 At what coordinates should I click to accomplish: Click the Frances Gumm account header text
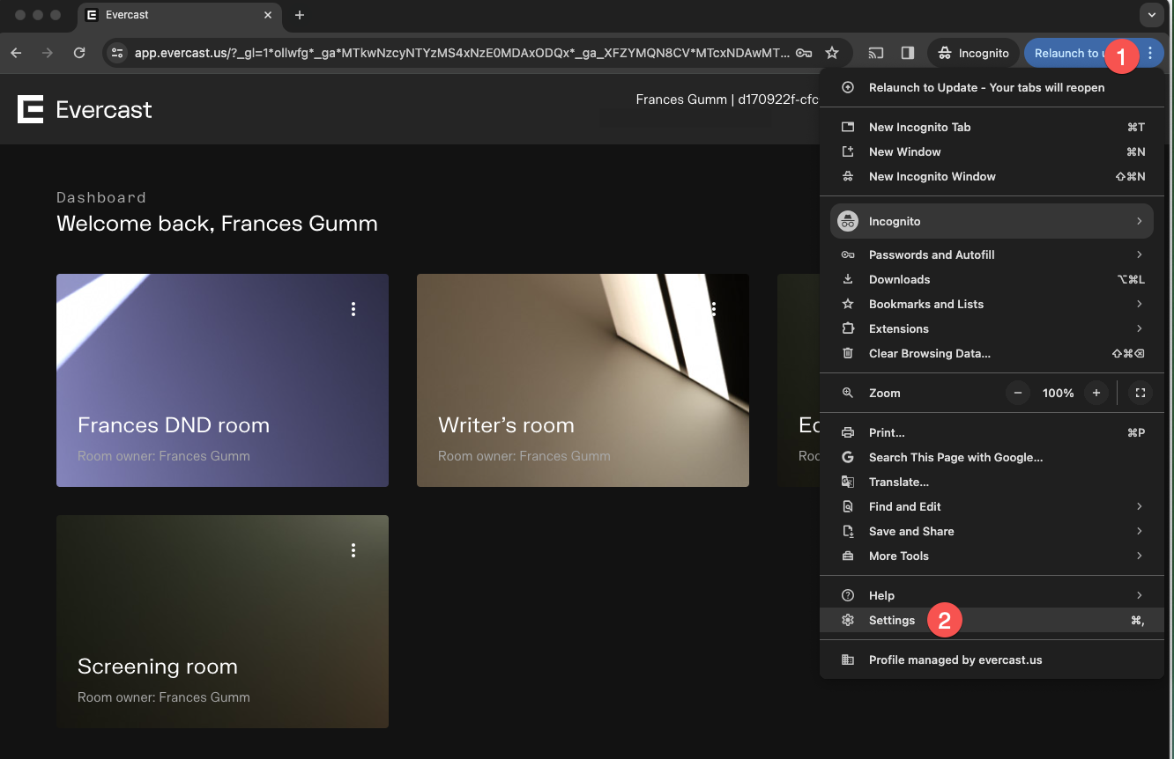727,99
